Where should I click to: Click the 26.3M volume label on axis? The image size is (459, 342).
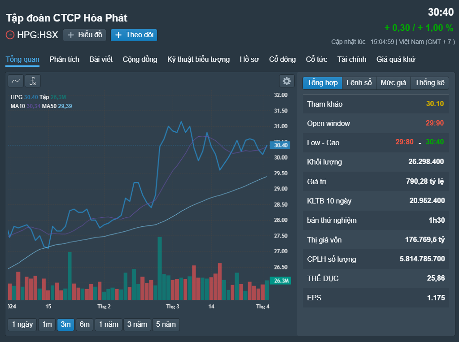(x=280, y=281)
